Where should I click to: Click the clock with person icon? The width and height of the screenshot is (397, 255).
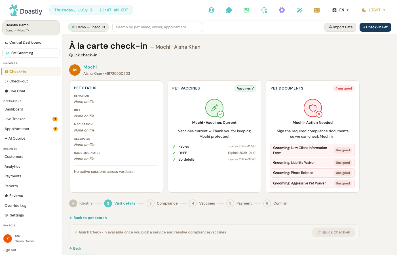264,10
